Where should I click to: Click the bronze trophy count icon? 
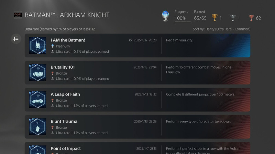pos(251,18)
